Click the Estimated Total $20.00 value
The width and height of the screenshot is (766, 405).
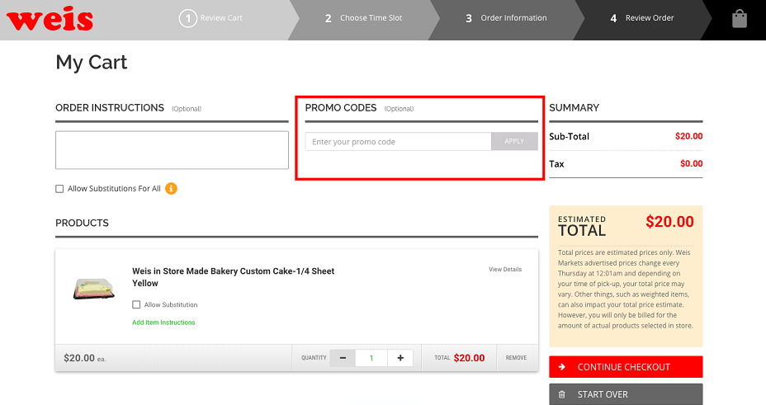click(669, 222)
